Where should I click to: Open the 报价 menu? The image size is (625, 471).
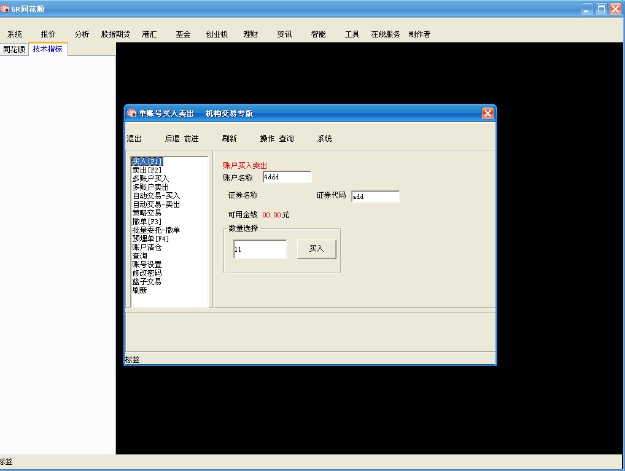(48, 34)
